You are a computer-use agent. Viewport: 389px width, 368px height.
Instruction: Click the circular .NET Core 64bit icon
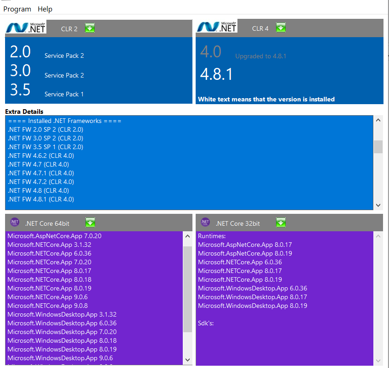pyautogui.click(x=14, y=222)
